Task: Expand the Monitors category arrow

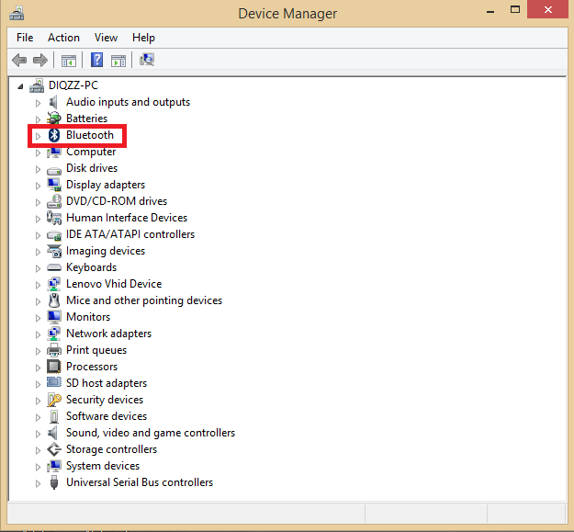Action: click(x=38, y=318)
